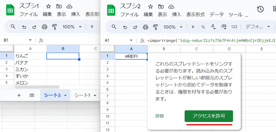Undo in スプシ1 toolbar
Viewport: 276px width, 132px height.
click(24, 27)
